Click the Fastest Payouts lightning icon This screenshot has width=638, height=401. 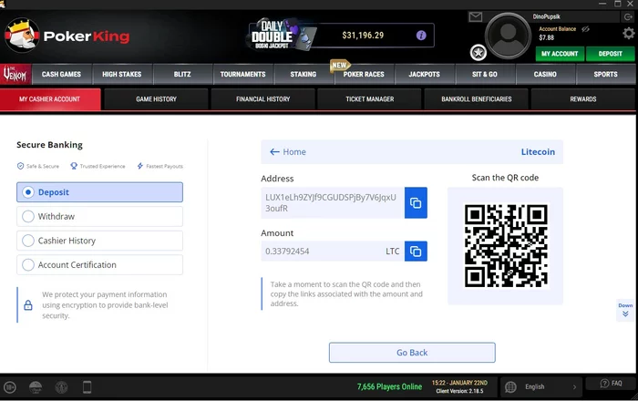pyautogui.click(x=140, y=166)
